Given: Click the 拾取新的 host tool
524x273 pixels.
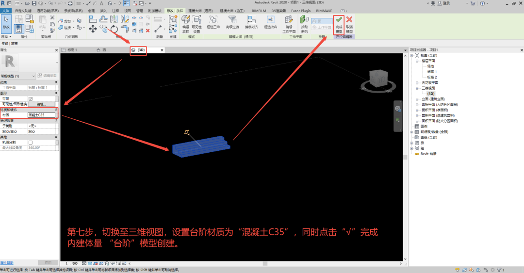Looking at the screenshot, I should tap(304, 24).
